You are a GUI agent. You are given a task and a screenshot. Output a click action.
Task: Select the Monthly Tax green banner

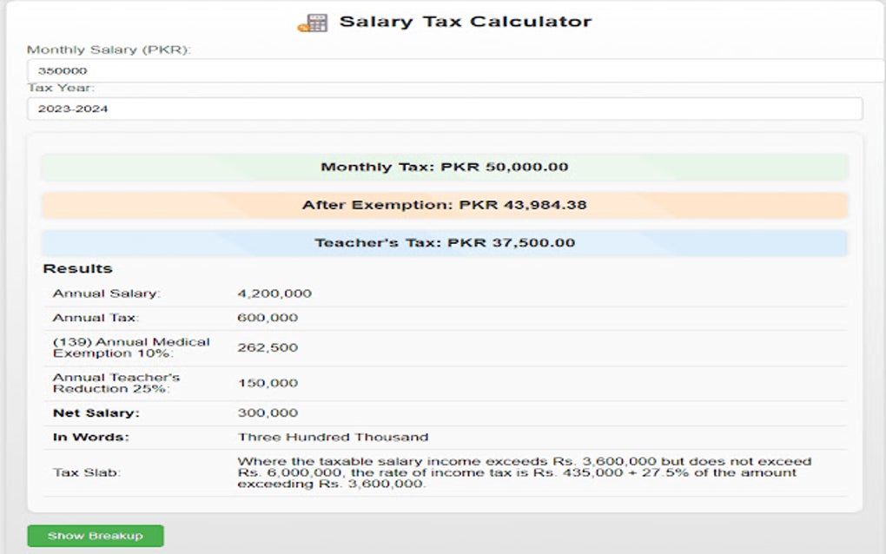443,166
